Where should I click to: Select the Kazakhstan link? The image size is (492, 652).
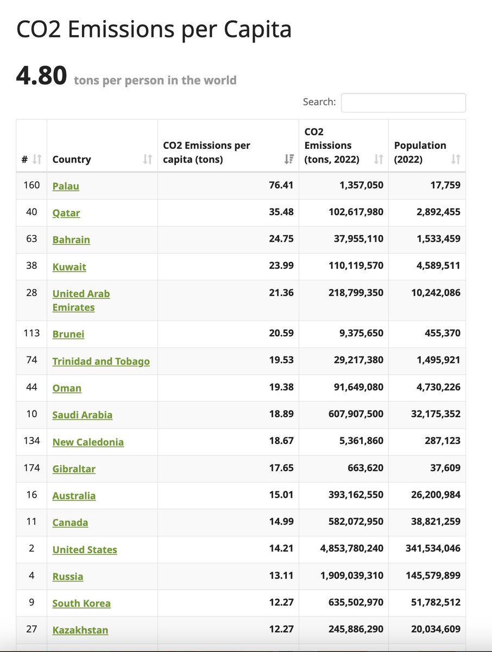click(80, 630)
